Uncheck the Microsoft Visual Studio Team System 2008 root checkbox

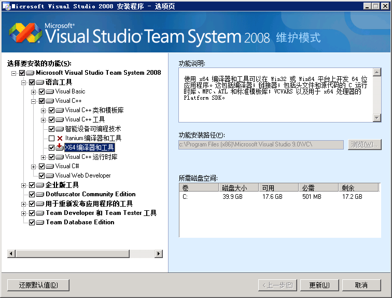pyautogui.click(x=22, y=73)
